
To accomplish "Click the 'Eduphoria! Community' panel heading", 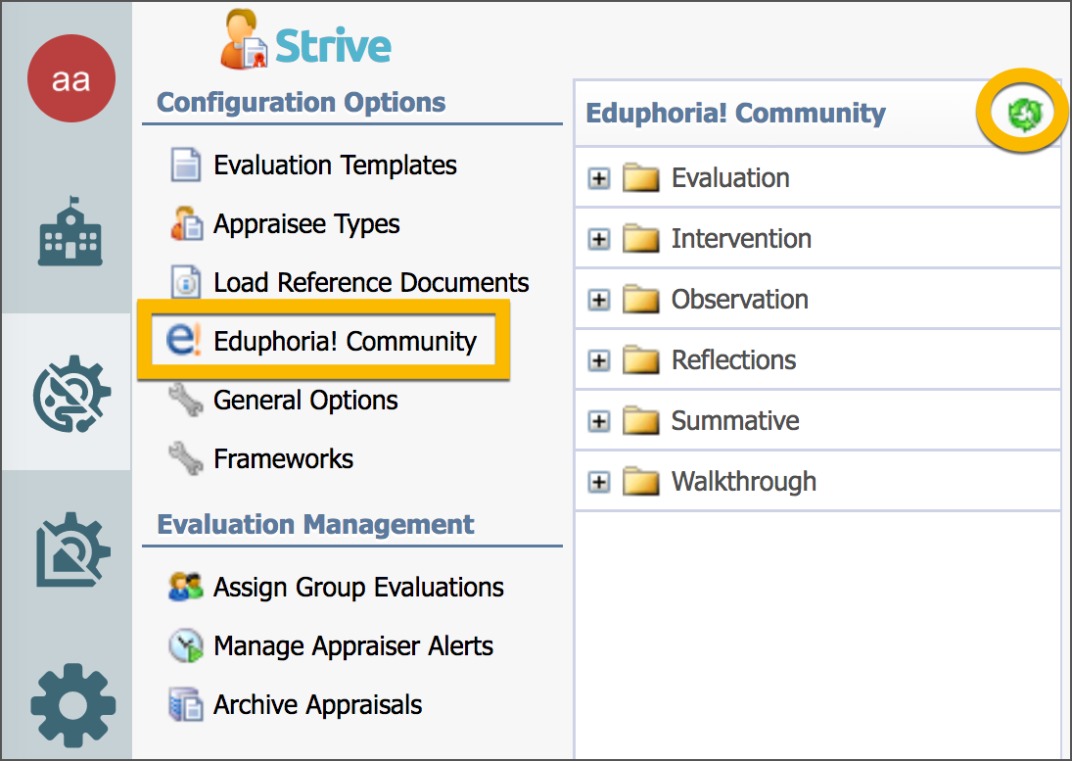I will pyautogui.click(x=735, y=114).
